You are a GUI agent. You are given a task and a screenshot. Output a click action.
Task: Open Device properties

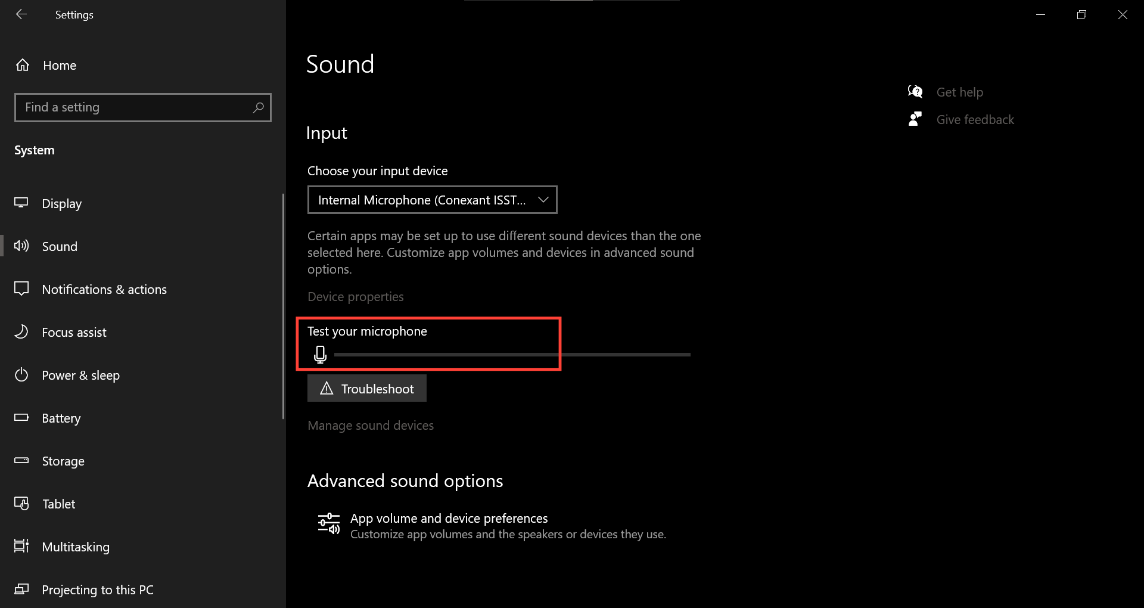click(355, 296)
